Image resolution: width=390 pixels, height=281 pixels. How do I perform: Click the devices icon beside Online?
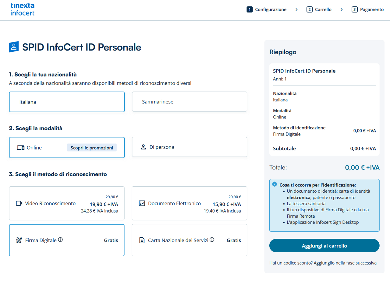20,148
